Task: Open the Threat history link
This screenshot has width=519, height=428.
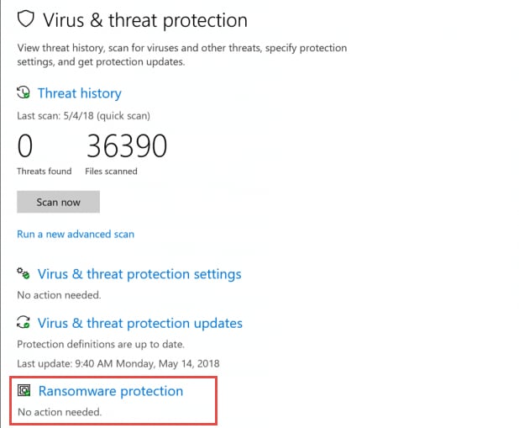Action: 79,93
